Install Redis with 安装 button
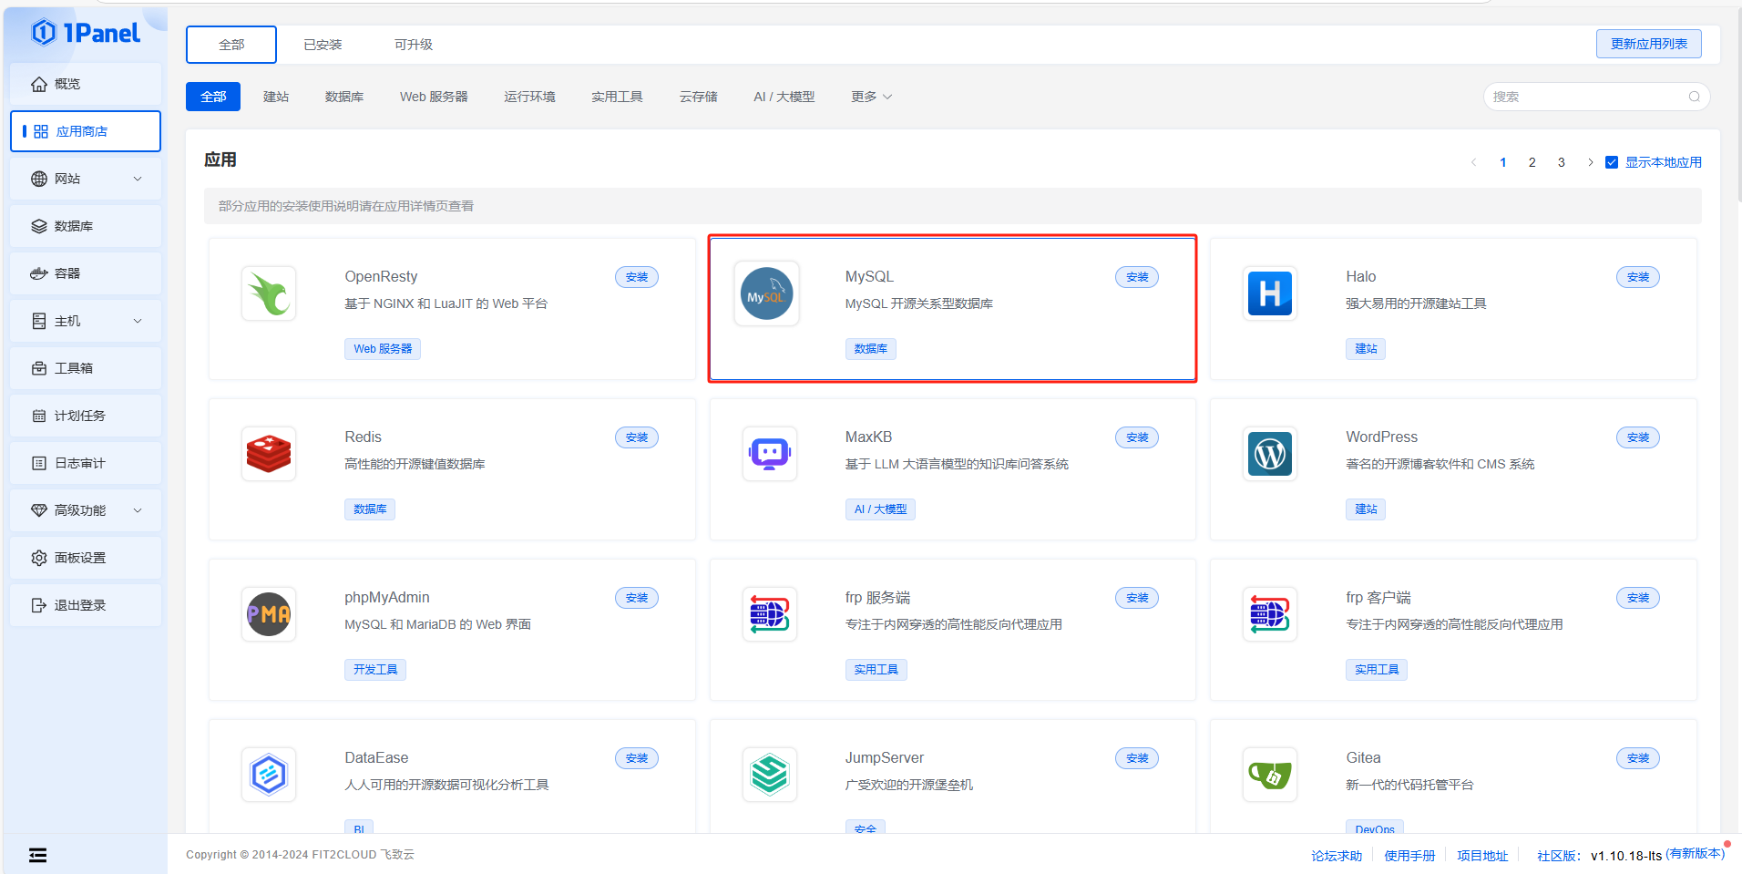The image size is (1742, 874). point(637,437)
